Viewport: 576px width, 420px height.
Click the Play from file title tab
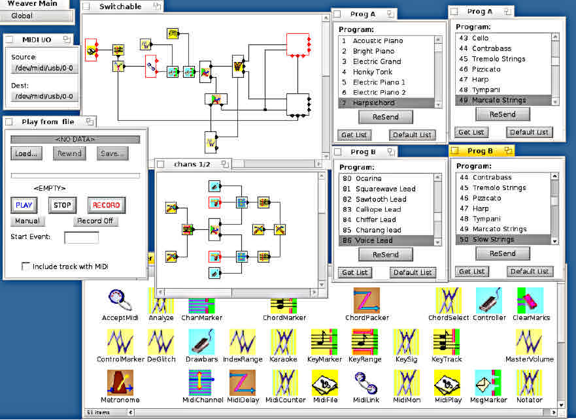[50, 121]
